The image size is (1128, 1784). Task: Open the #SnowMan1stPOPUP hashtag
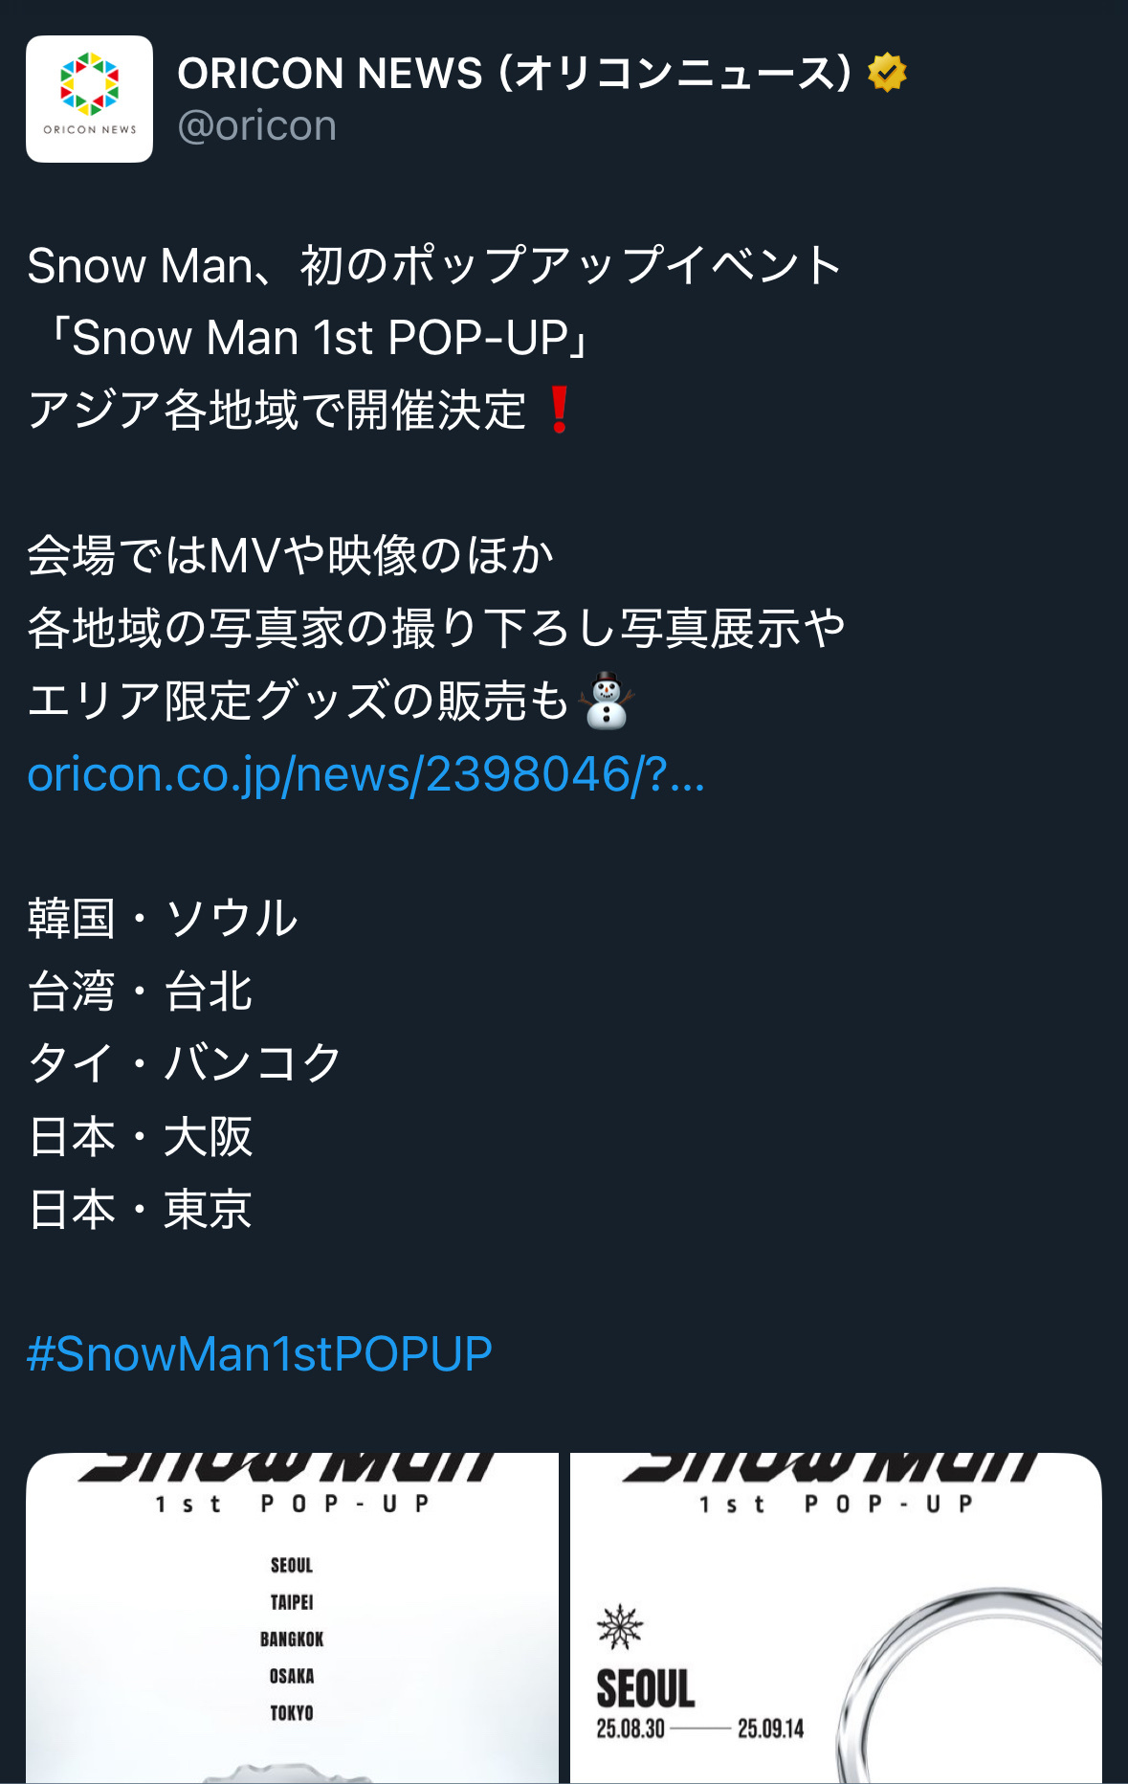coord(260,1353)
